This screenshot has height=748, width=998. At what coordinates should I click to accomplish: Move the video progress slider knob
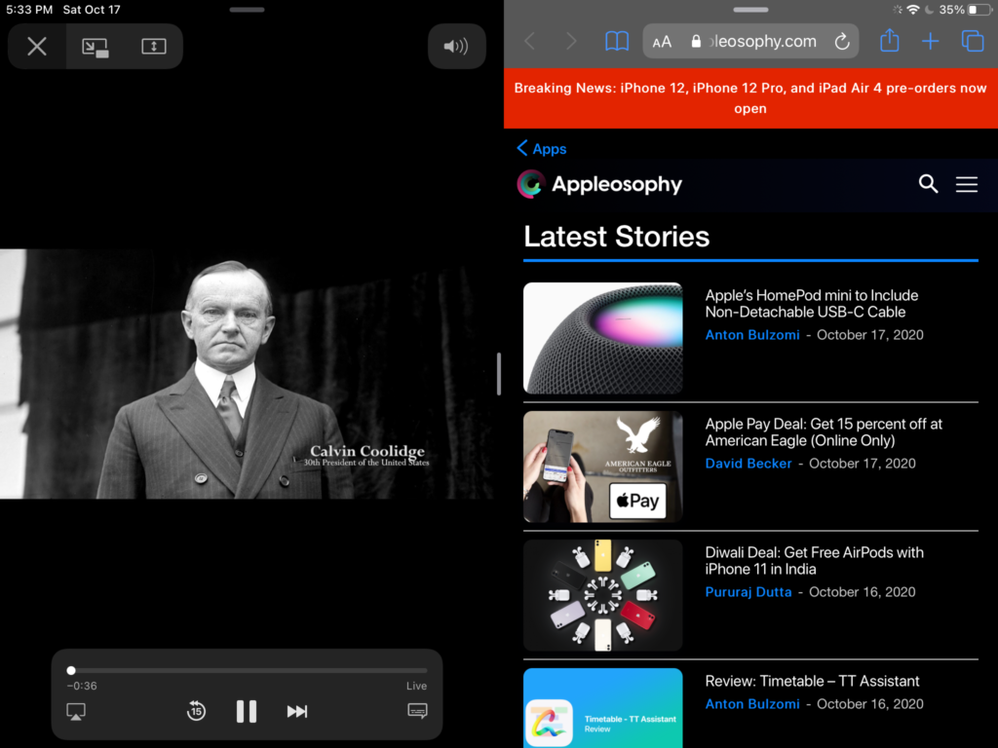(71, 670)
